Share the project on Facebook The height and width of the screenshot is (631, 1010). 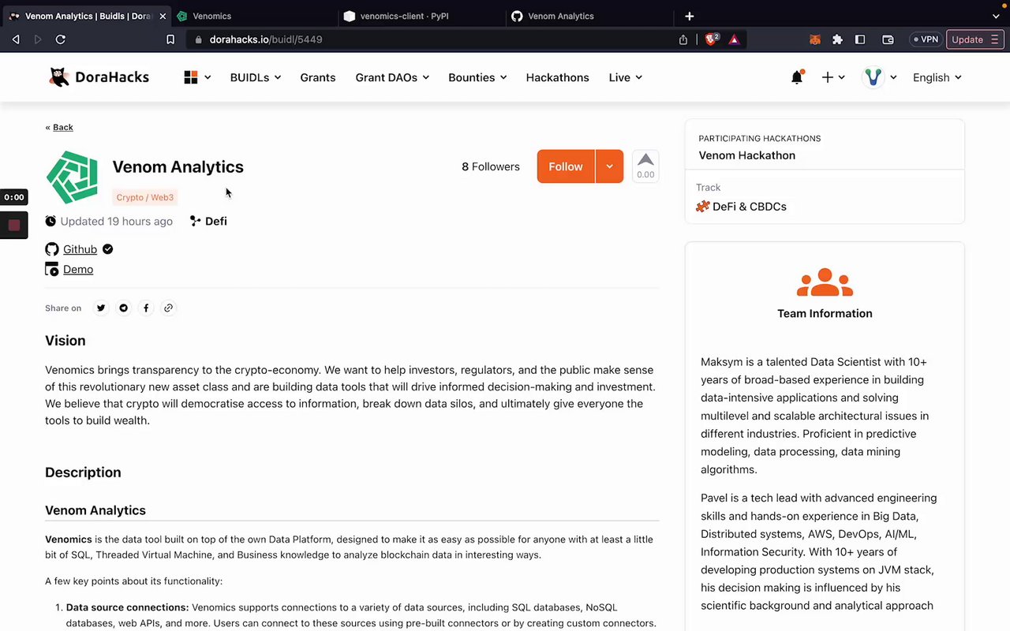pos(146,308)
